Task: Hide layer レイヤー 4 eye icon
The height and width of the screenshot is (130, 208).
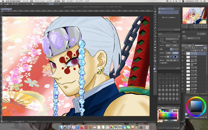Action: pos(183,82)
